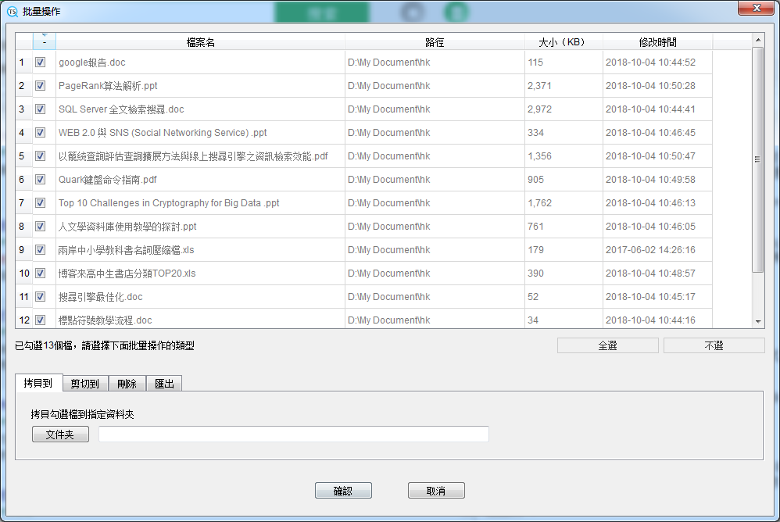Viewport: 780px width, 522px height.
Task: Uncheck the 搜尋引擎最佳化.doc checkbox
Action: tap(40, 297)
